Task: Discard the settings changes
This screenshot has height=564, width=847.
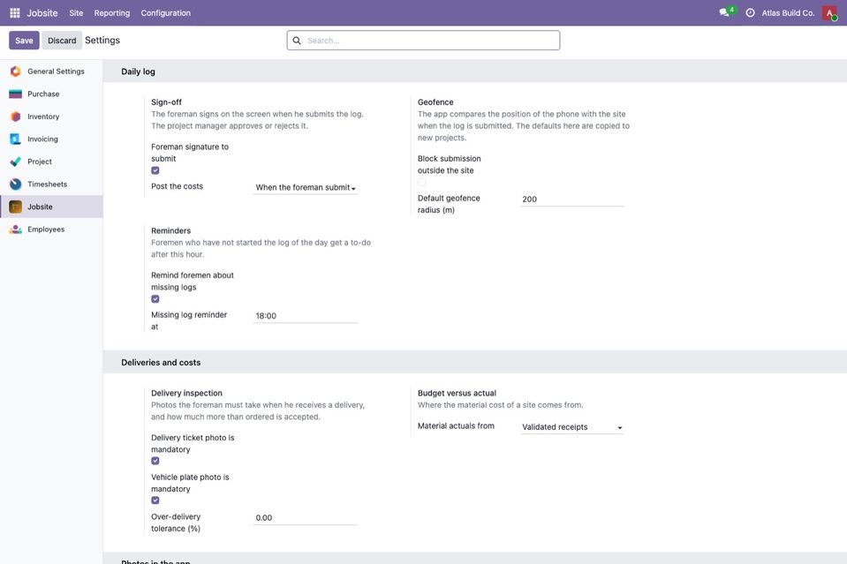Action: 62,41
